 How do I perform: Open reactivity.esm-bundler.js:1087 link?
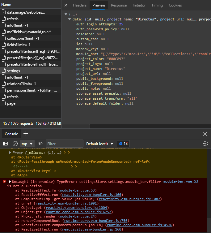[x=129, y=199]
